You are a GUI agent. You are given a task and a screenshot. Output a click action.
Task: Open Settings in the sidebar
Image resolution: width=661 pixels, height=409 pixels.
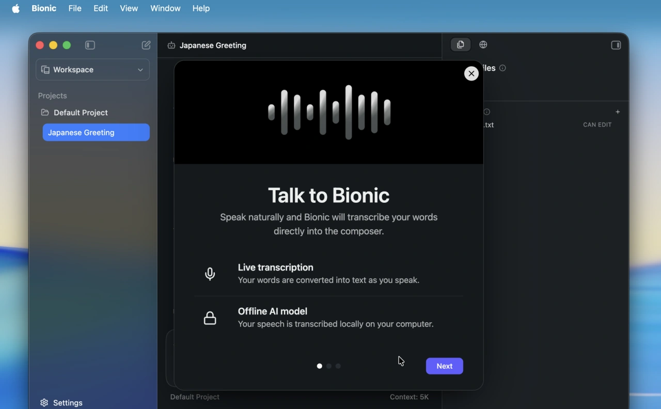[x=61, y=403]
